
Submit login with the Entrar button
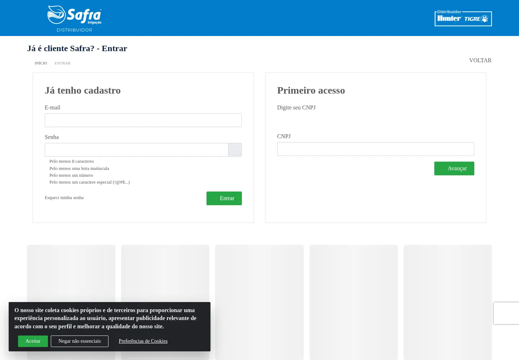click(224, 198)
